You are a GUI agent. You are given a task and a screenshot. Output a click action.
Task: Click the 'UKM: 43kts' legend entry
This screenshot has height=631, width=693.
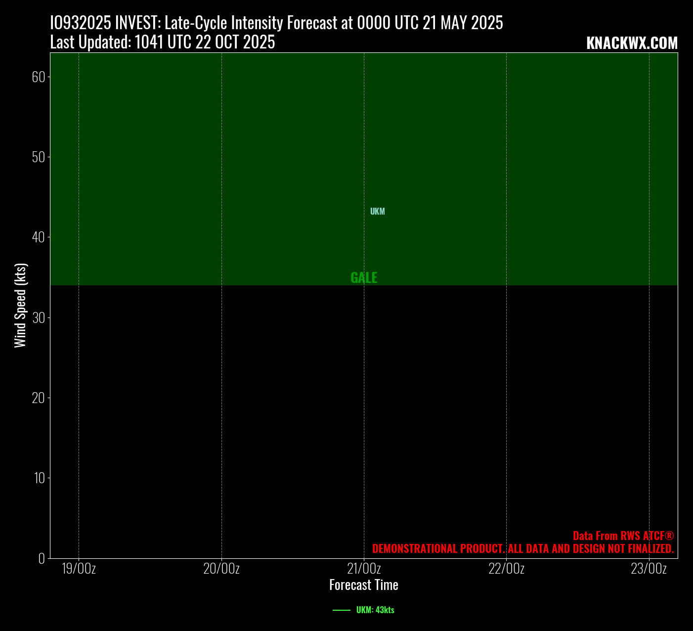pos(375,610)
